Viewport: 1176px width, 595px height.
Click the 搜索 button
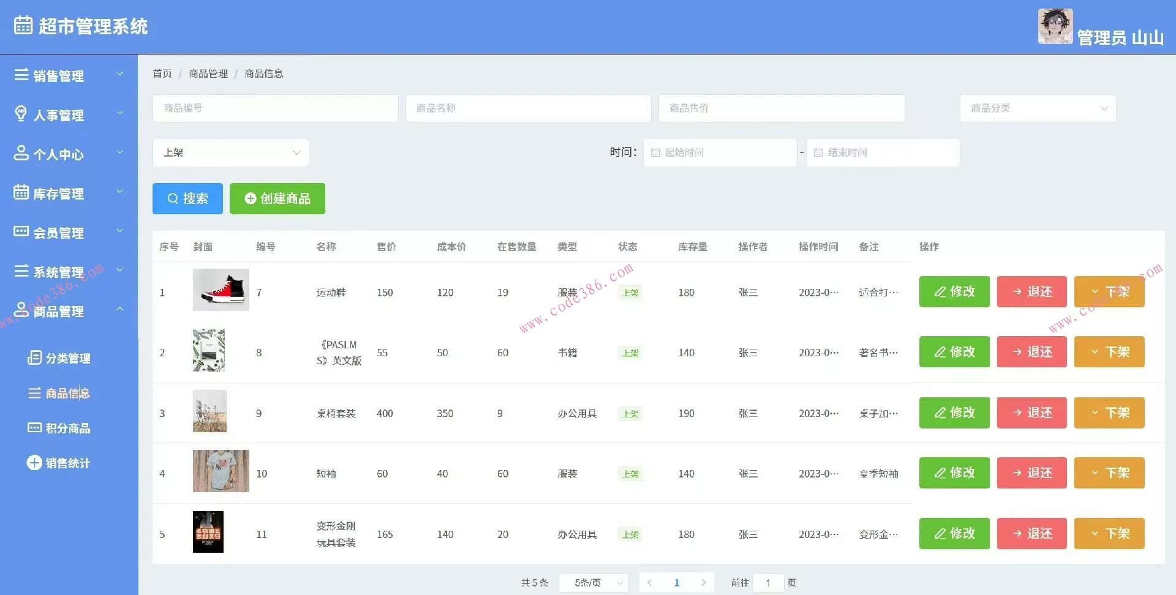187,198
